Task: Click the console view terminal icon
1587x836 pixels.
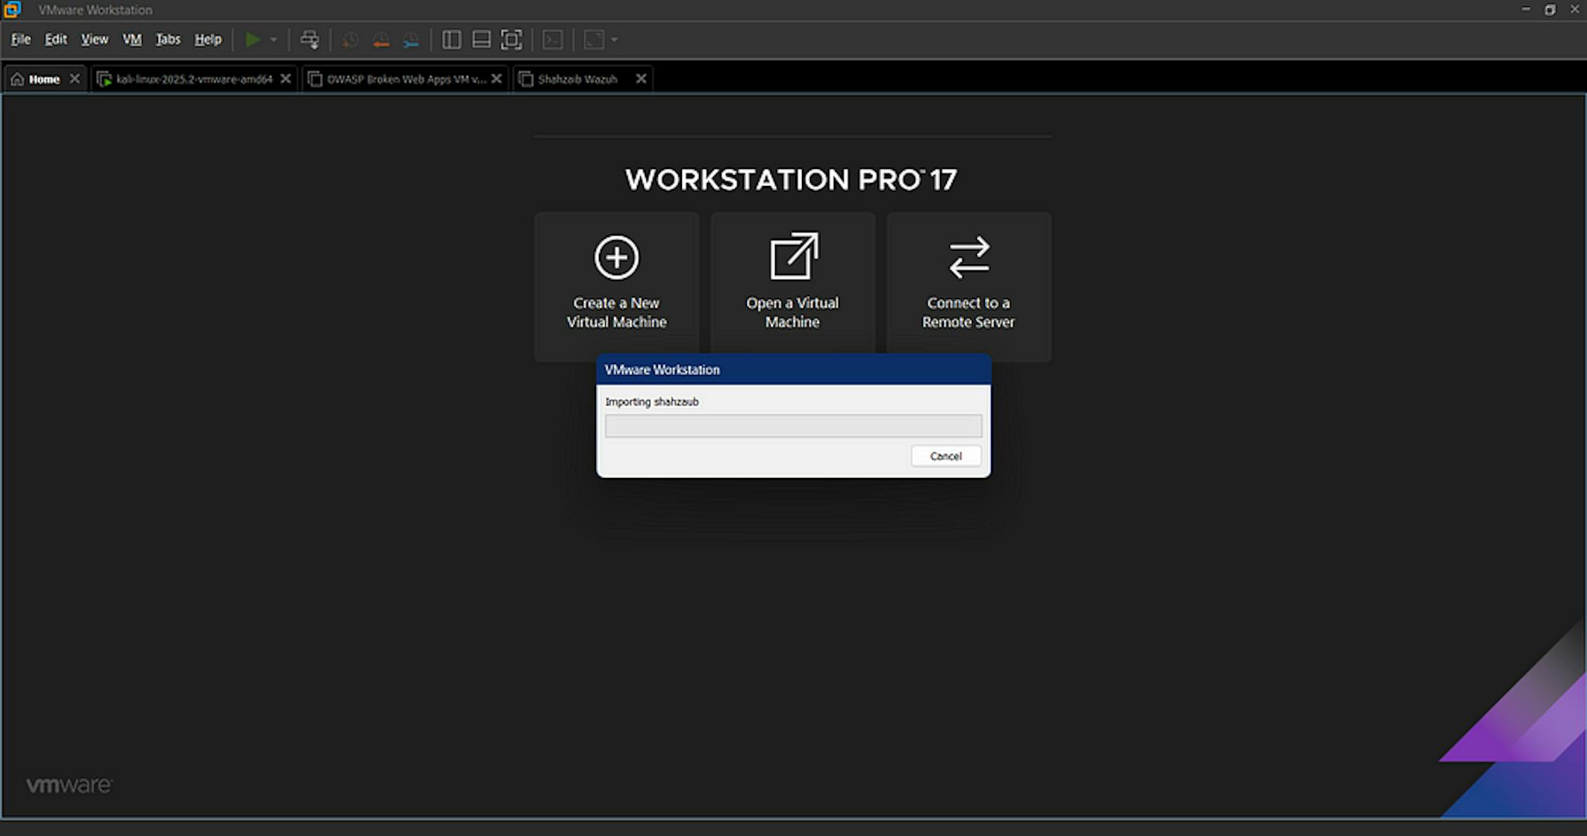Action: (x=553, y=40)
